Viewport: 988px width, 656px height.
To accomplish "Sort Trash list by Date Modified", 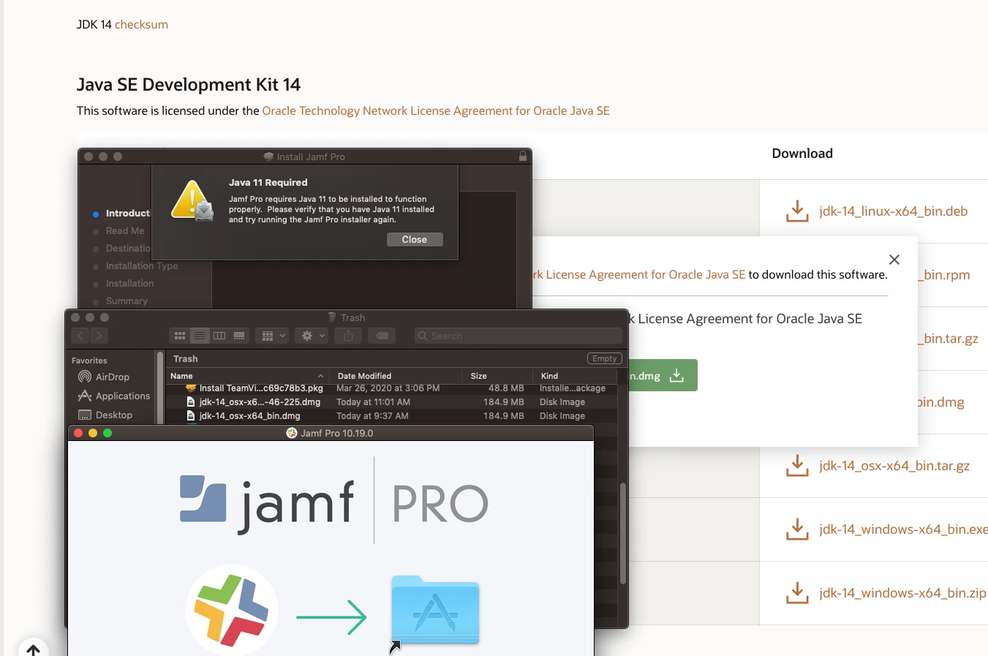I will pyautogui.click(x=395, y=376).
